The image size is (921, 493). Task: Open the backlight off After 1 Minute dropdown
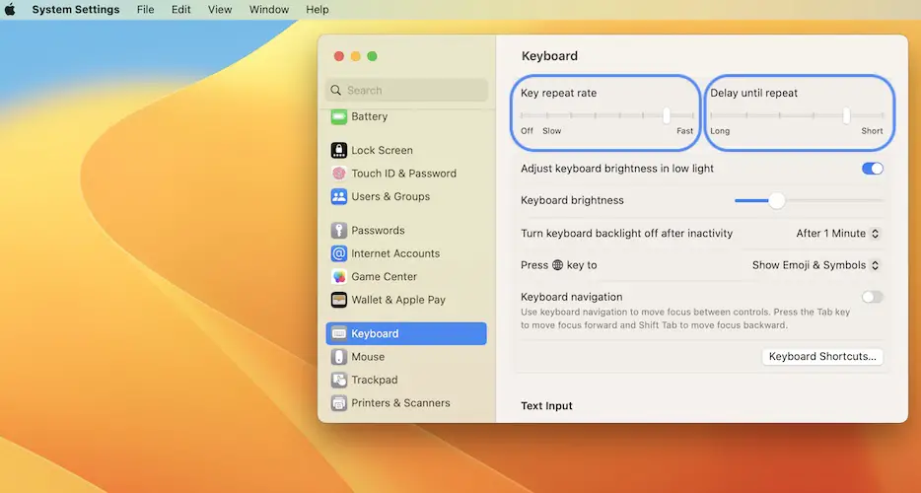837,234
